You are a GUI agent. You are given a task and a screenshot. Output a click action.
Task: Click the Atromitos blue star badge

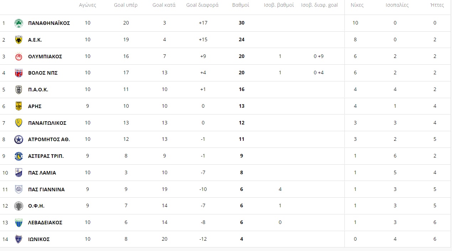(x=19, y=139)
